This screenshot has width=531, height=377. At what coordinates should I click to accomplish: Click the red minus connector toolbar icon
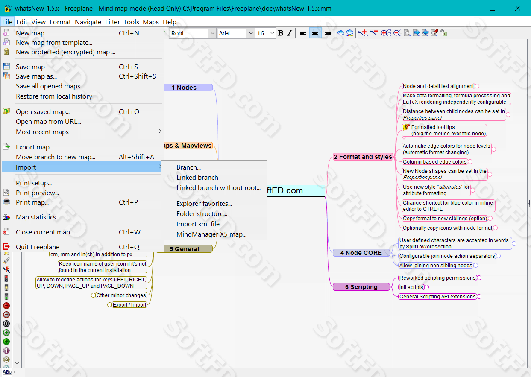tap(374, 33)
